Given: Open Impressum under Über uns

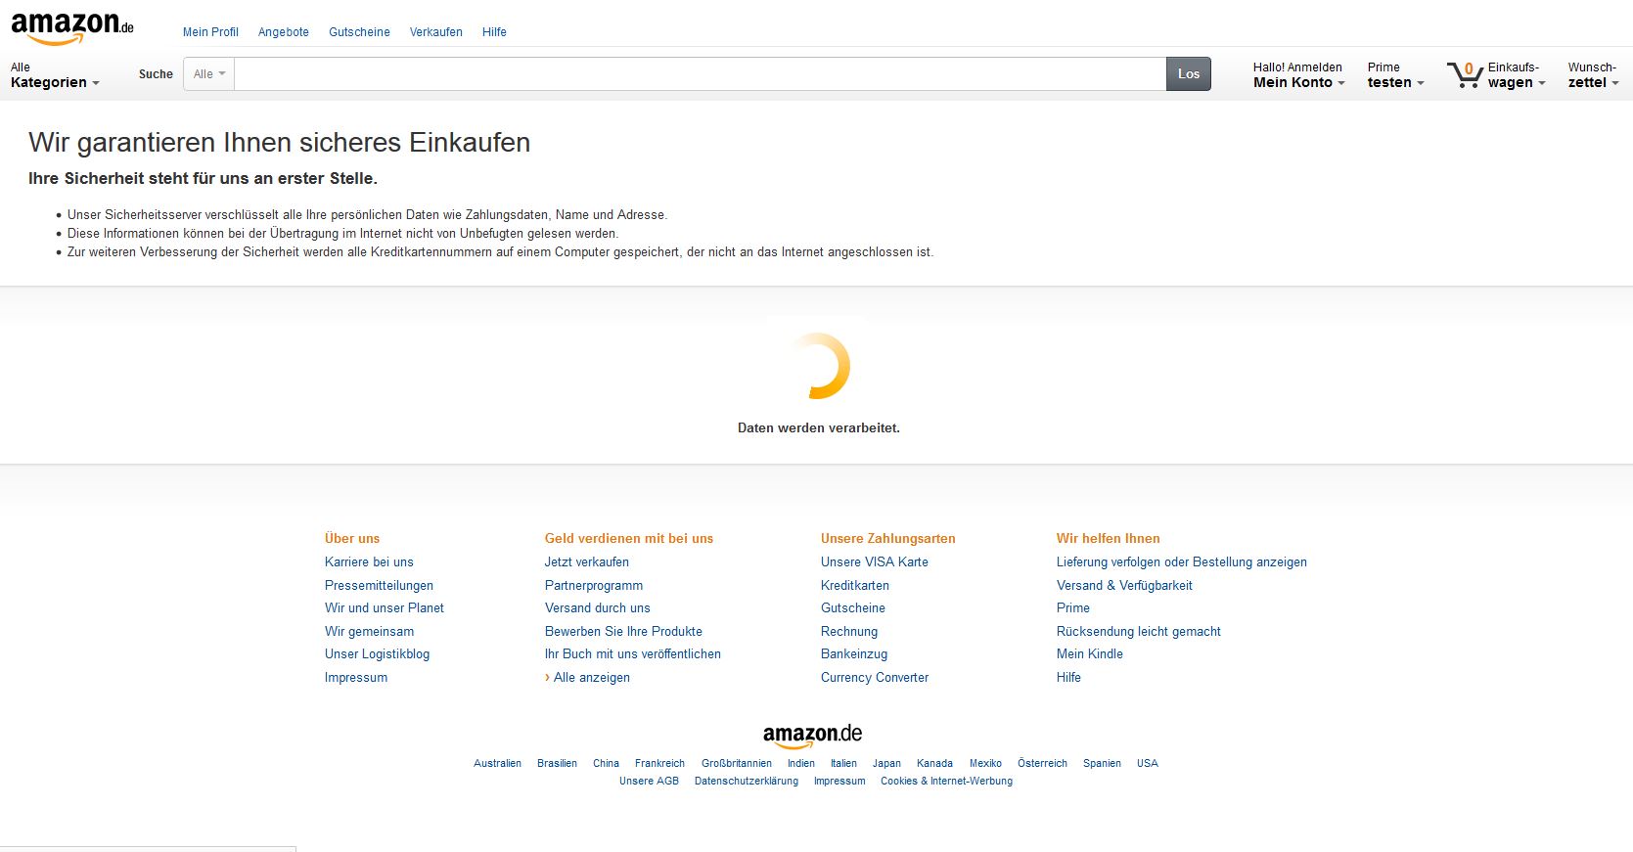Looking at the screenshot, I should [x=356, y=678].
